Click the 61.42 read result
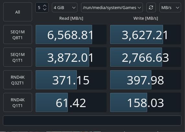The image size is (185, 132). click(x=71, y=103)
